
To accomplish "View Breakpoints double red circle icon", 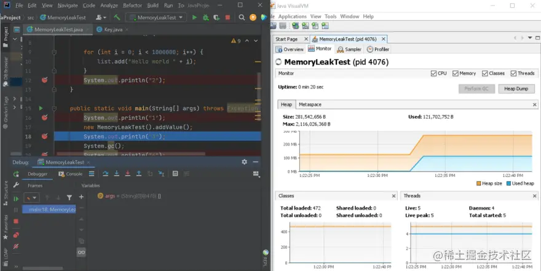I will [16, 235].
